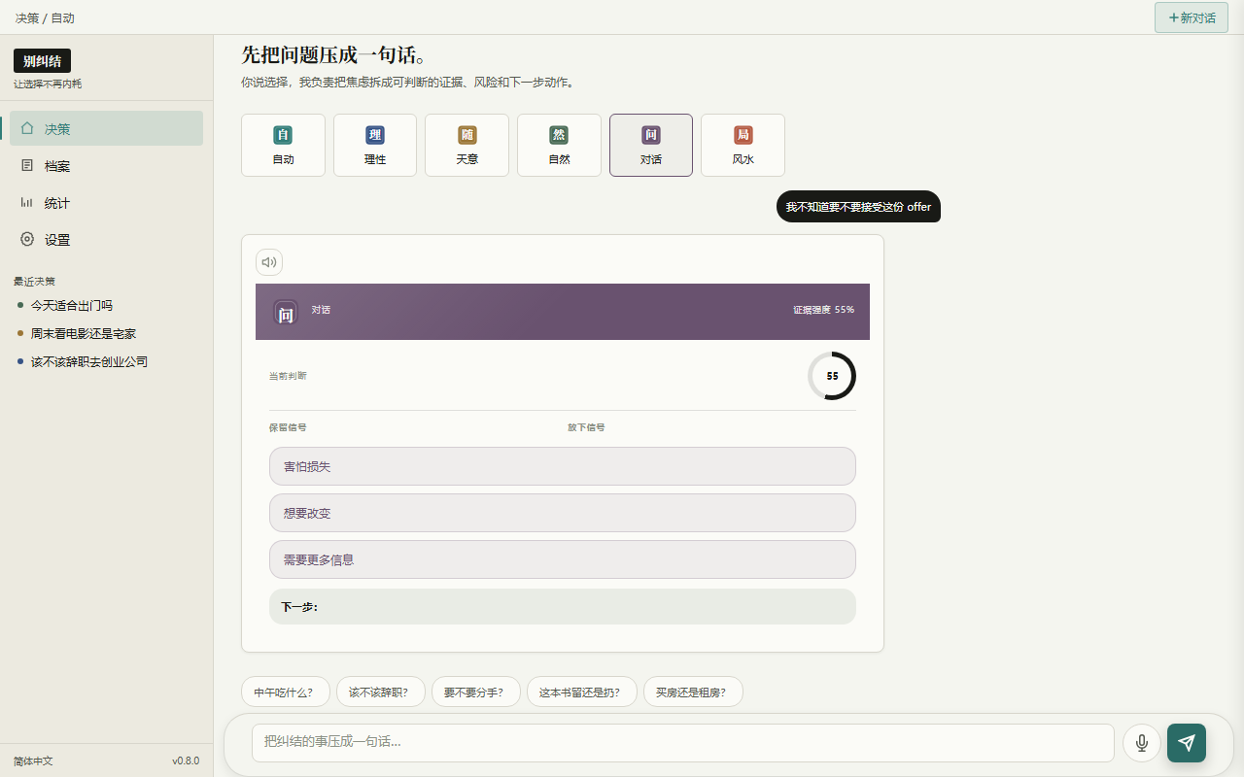Focus the 把纠结的事压成一句话 input field

[x=683, y=742]
